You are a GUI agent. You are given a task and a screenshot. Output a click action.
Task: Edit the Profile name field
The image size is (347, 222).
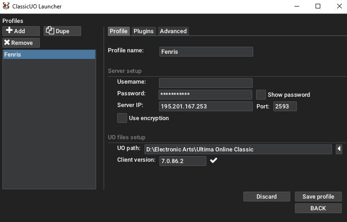coord(206,51)
